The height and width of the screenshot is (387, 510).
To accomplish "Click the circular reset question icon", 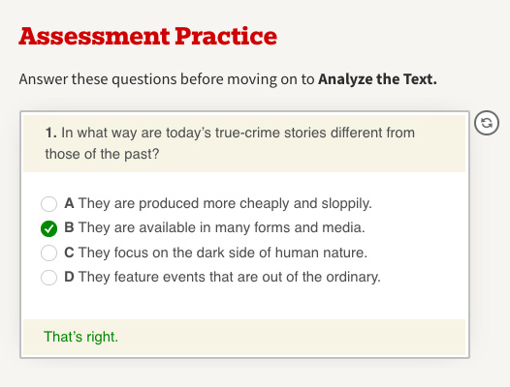I will pyautogui.click(x=487, y=123).
